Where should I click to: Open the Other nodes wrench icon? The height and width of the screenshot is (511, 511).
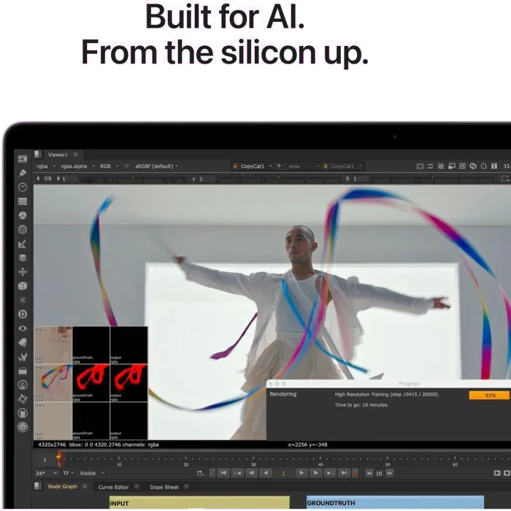(23, 356)
